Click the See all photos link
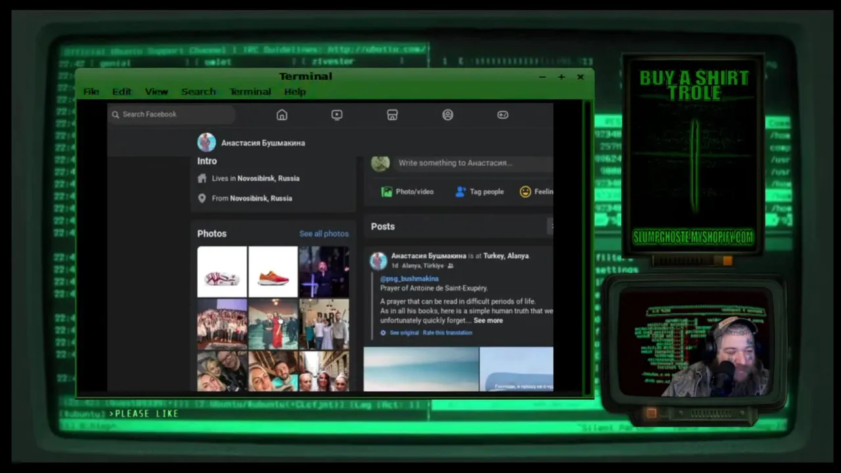Viewport: 841px width, 473px height. click(x=324, y=234)
